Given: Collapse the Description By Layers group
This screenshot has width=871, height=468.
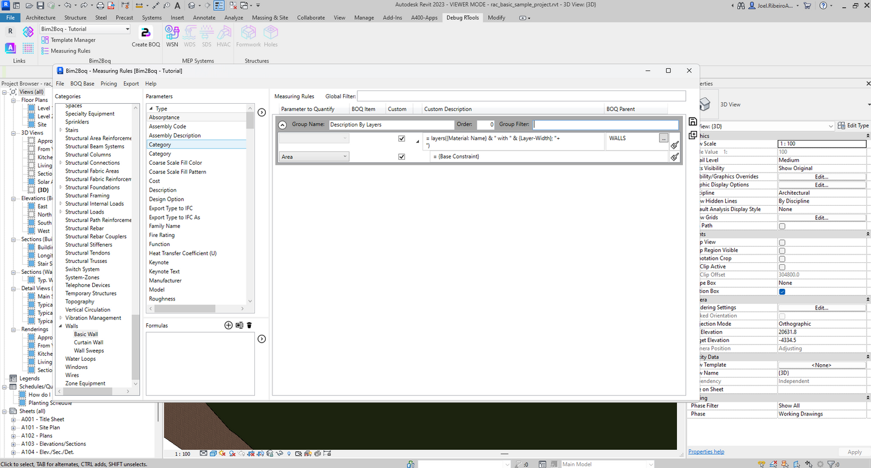Looking at the screenshot, I should pos(283,125).
